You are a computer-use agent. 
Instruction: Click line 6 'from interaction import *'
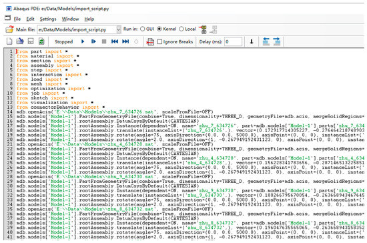click(52, 75)
